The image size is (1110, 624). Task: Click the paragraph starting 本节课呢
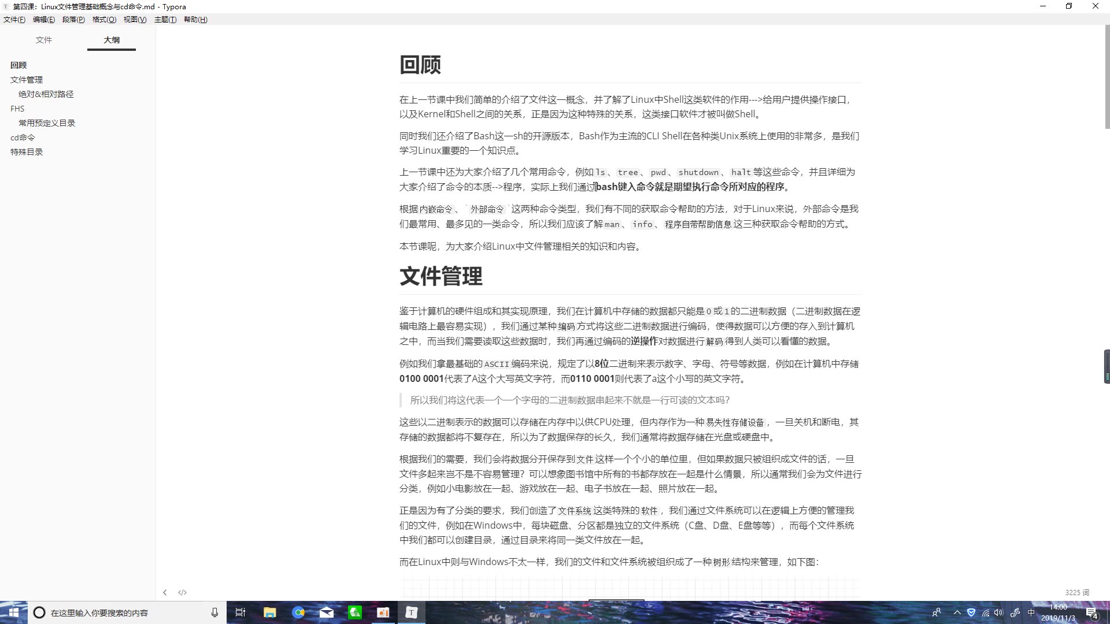pyautogui.click(x=520, y=246)
